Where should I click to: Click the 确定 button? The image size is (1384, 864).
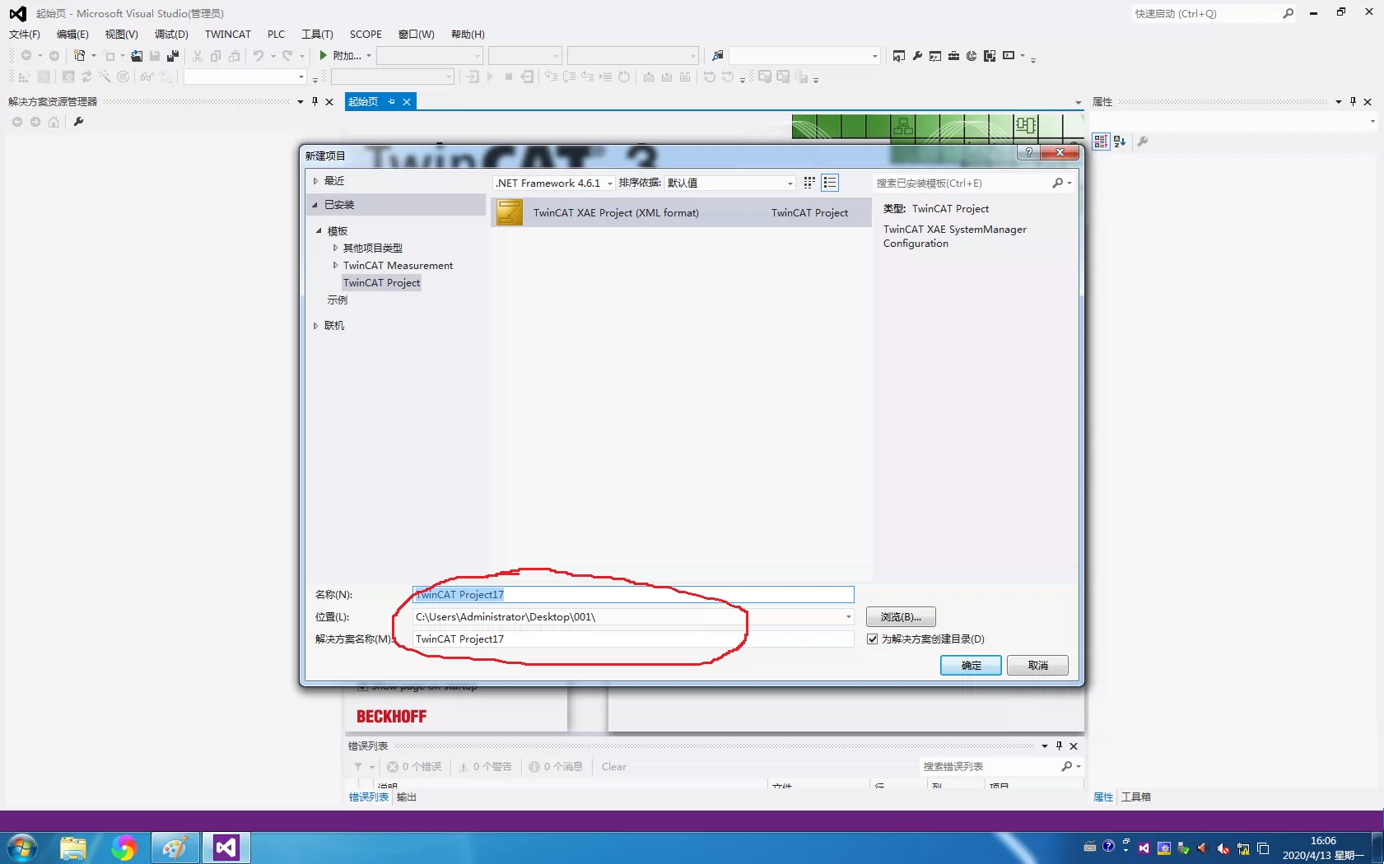(x=971, y=665)
